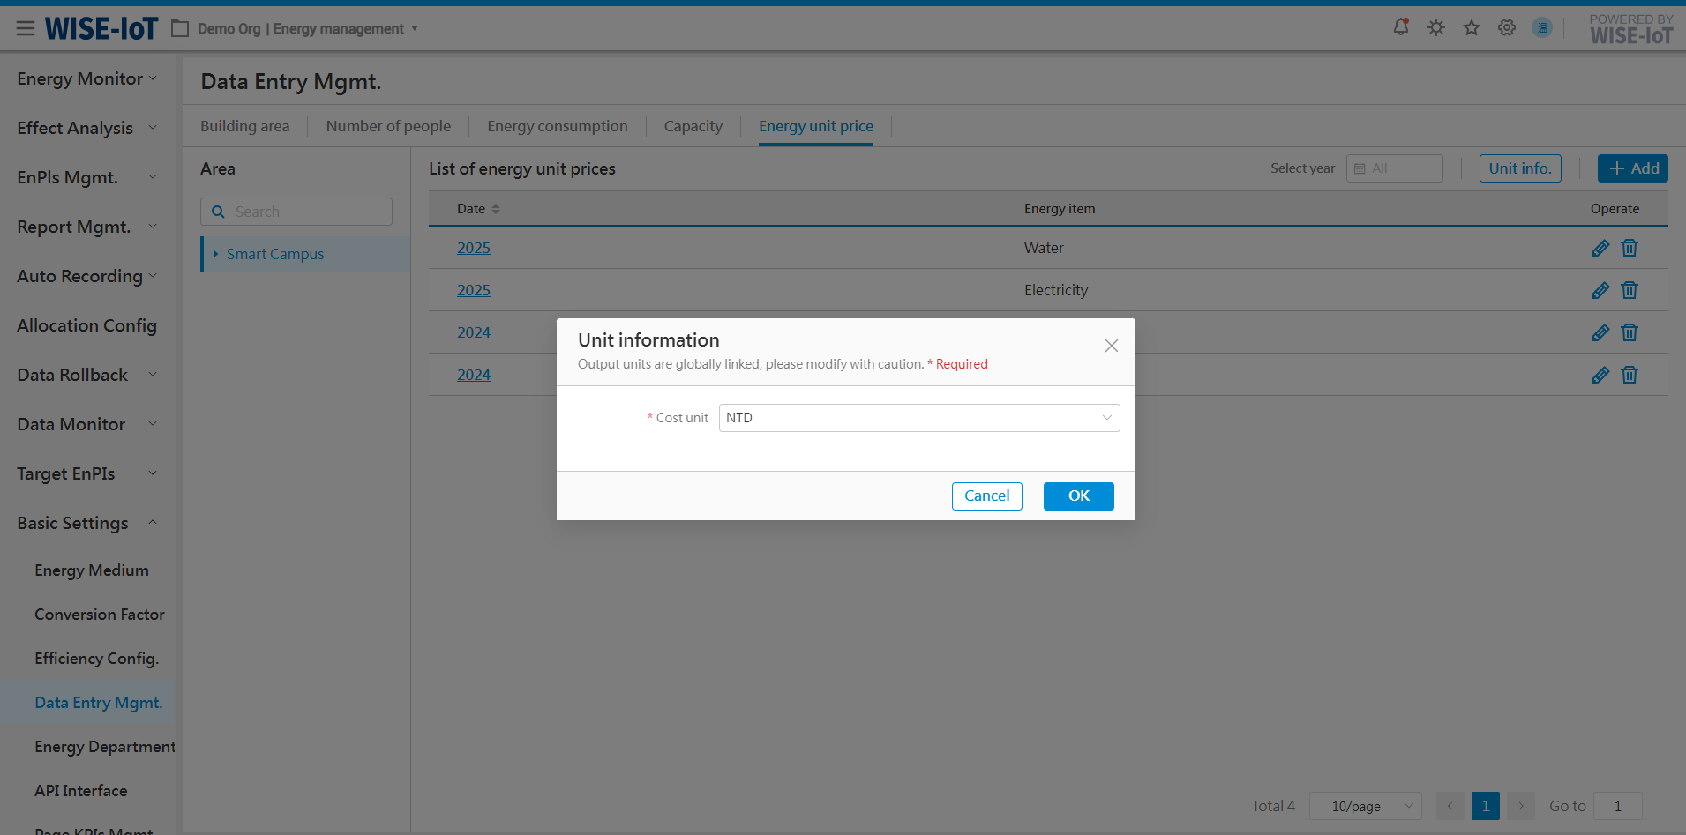
Task: Cancel the Unit information dialog
Action: point(986,496)
